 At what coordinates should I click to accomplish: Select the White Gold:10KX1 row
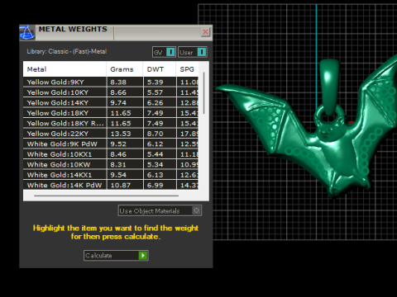pyautogui.click(x=111, y=154)
